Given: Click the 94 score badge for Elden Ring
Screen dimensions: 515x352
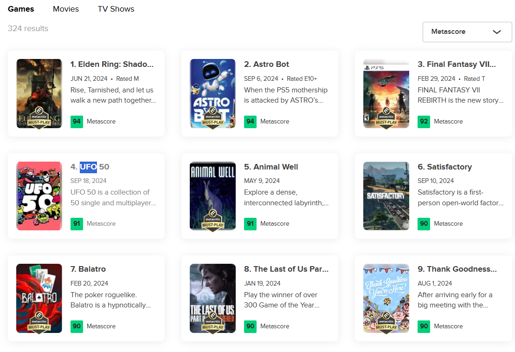Looking at the screenshot, I should pyautogui.click(x=77, y=122).
